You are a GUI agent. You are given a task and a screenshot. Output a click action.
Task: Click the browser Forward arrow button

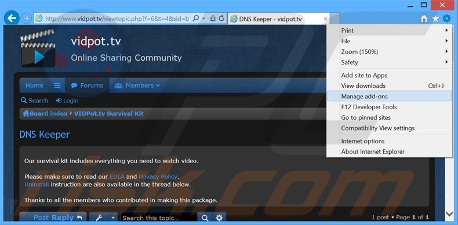click(x=26, y=19)
